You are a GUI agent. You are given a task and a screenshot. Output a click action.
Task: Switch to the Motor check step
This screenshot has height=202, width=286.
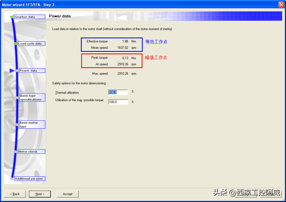point(31,152)
